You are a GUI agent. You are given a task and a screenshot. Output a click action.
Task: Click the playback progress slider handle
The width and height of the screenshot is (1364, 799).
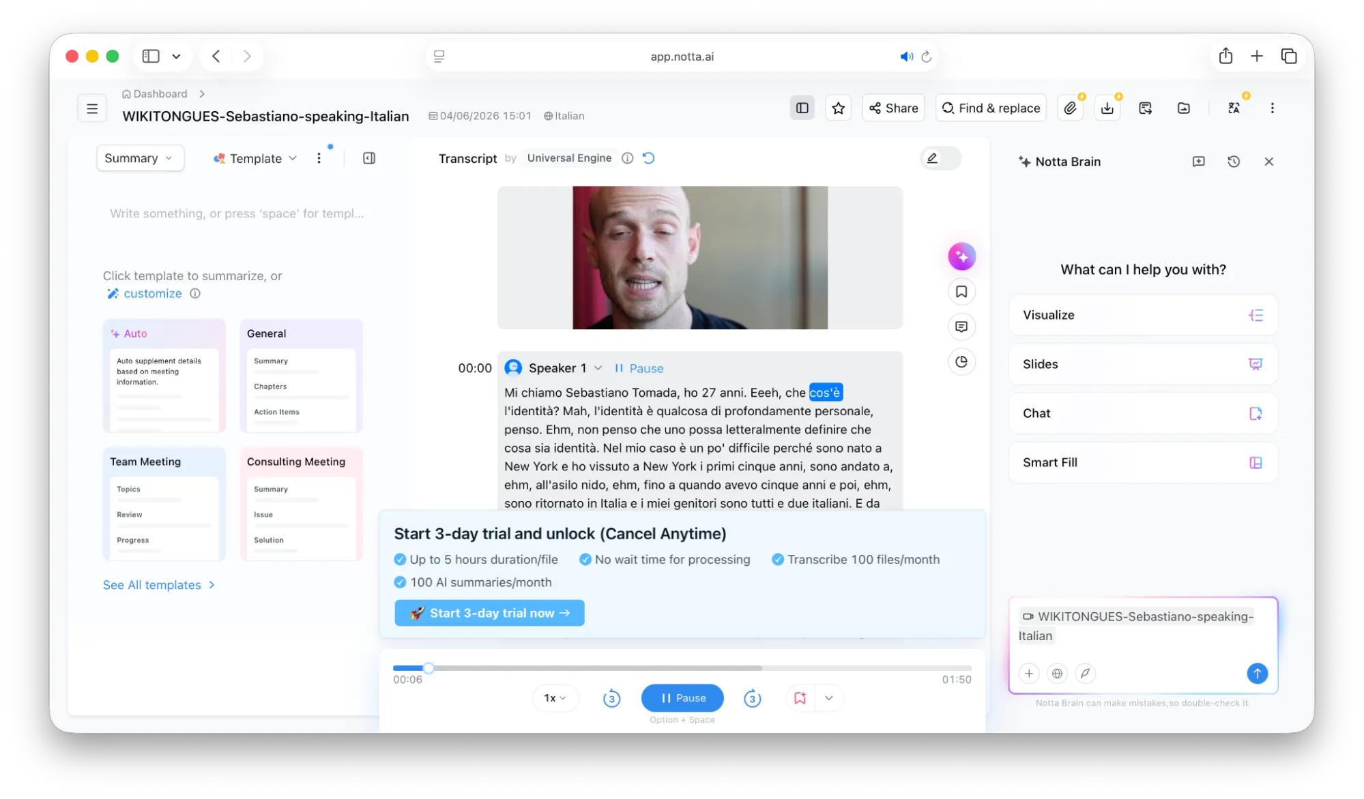click(x=428, y=668)
